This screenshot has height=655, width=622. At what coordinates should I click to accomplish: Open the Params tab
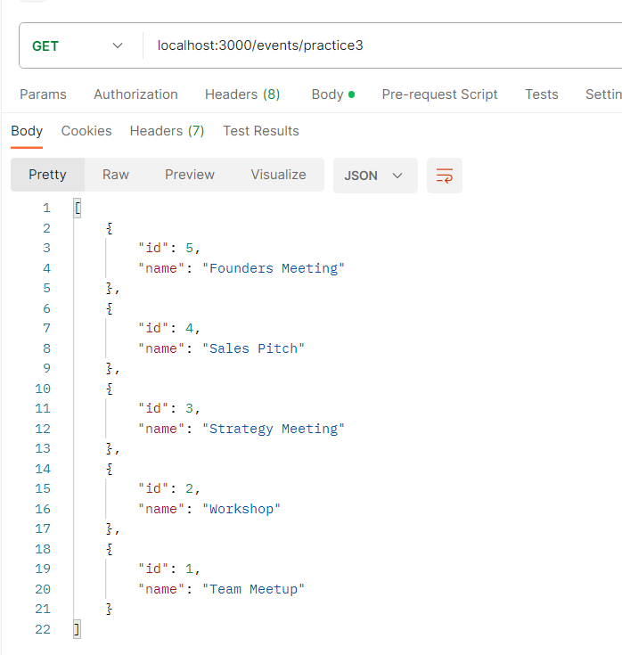click(x=43, y=94)
